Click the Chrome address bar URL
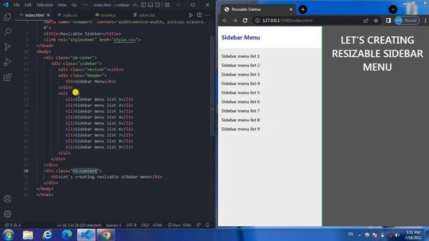Image resolution: width=429 pixels, height=241 pixels. (x=288, y=20)
